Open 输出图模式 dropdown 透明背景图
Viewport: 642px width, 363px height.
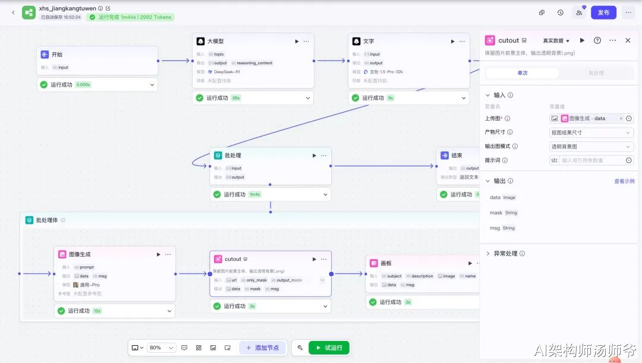[x=591, y=147]
